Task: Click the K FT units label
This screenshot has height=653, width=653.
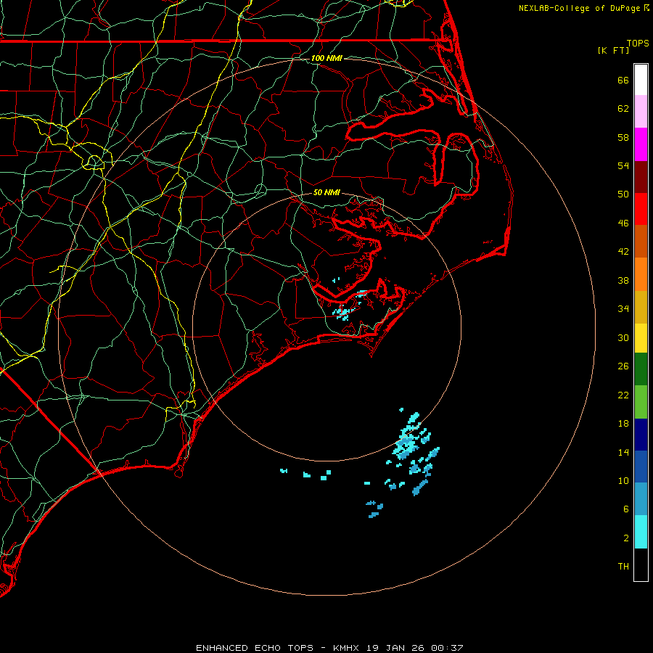Action: [x=613, y=50]
